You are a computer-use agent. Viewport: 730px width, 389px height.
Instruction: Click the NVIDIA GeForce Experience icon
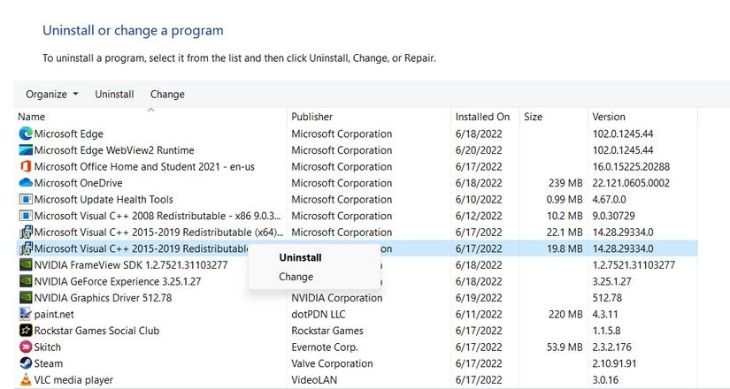[26, 281]
